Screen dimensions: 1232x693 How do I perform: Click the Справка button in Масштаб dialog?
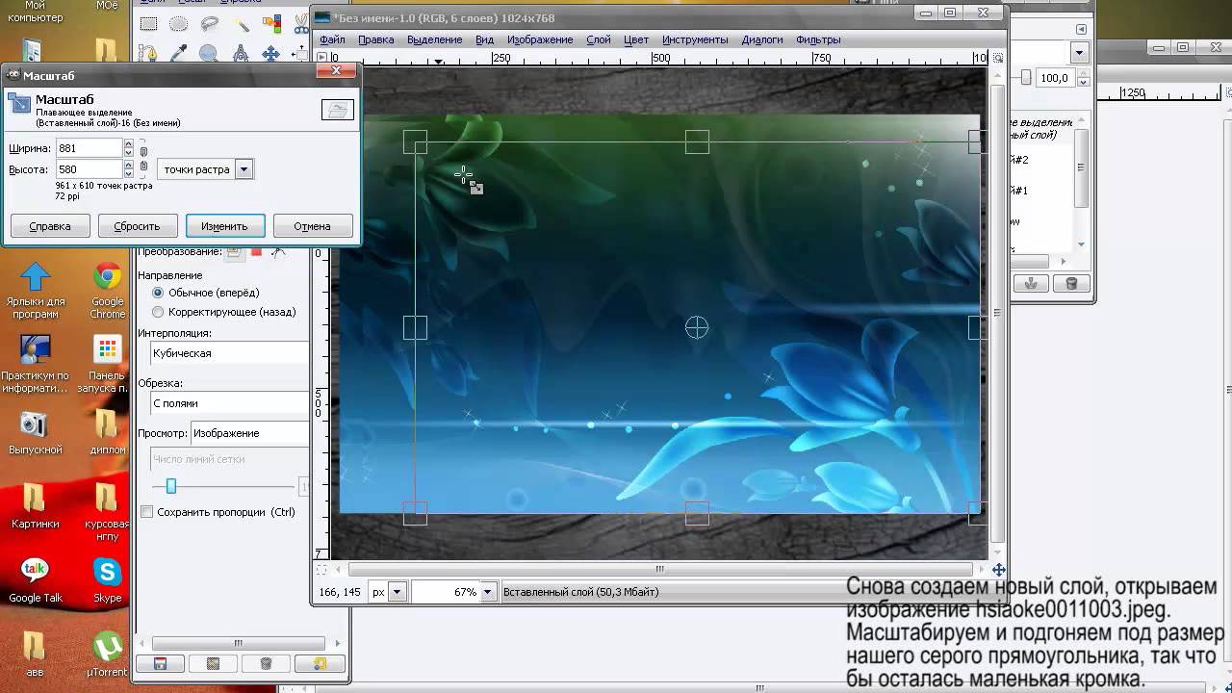pyautogui.click(x=50, y=226)
